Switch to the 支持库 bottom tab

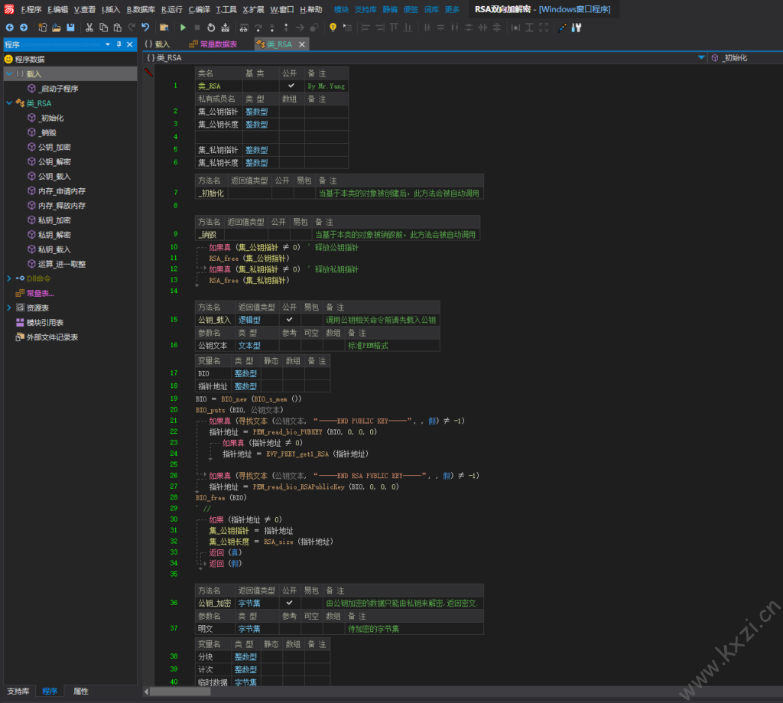[18, 691]
